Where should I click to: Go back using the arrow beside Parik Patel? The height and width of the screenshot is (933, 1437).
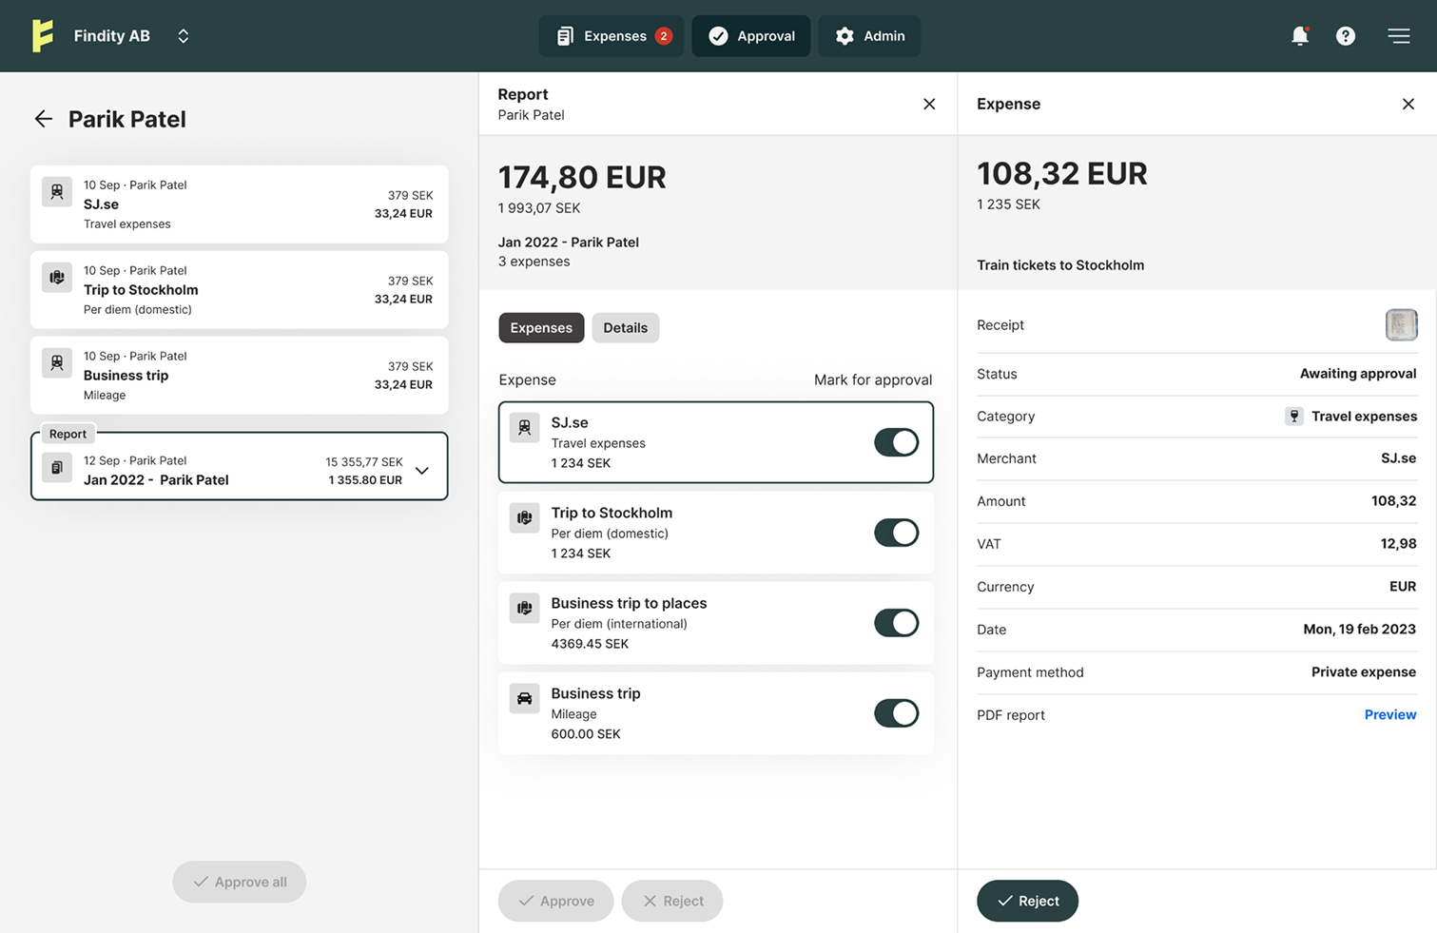(x=44, y=119)
